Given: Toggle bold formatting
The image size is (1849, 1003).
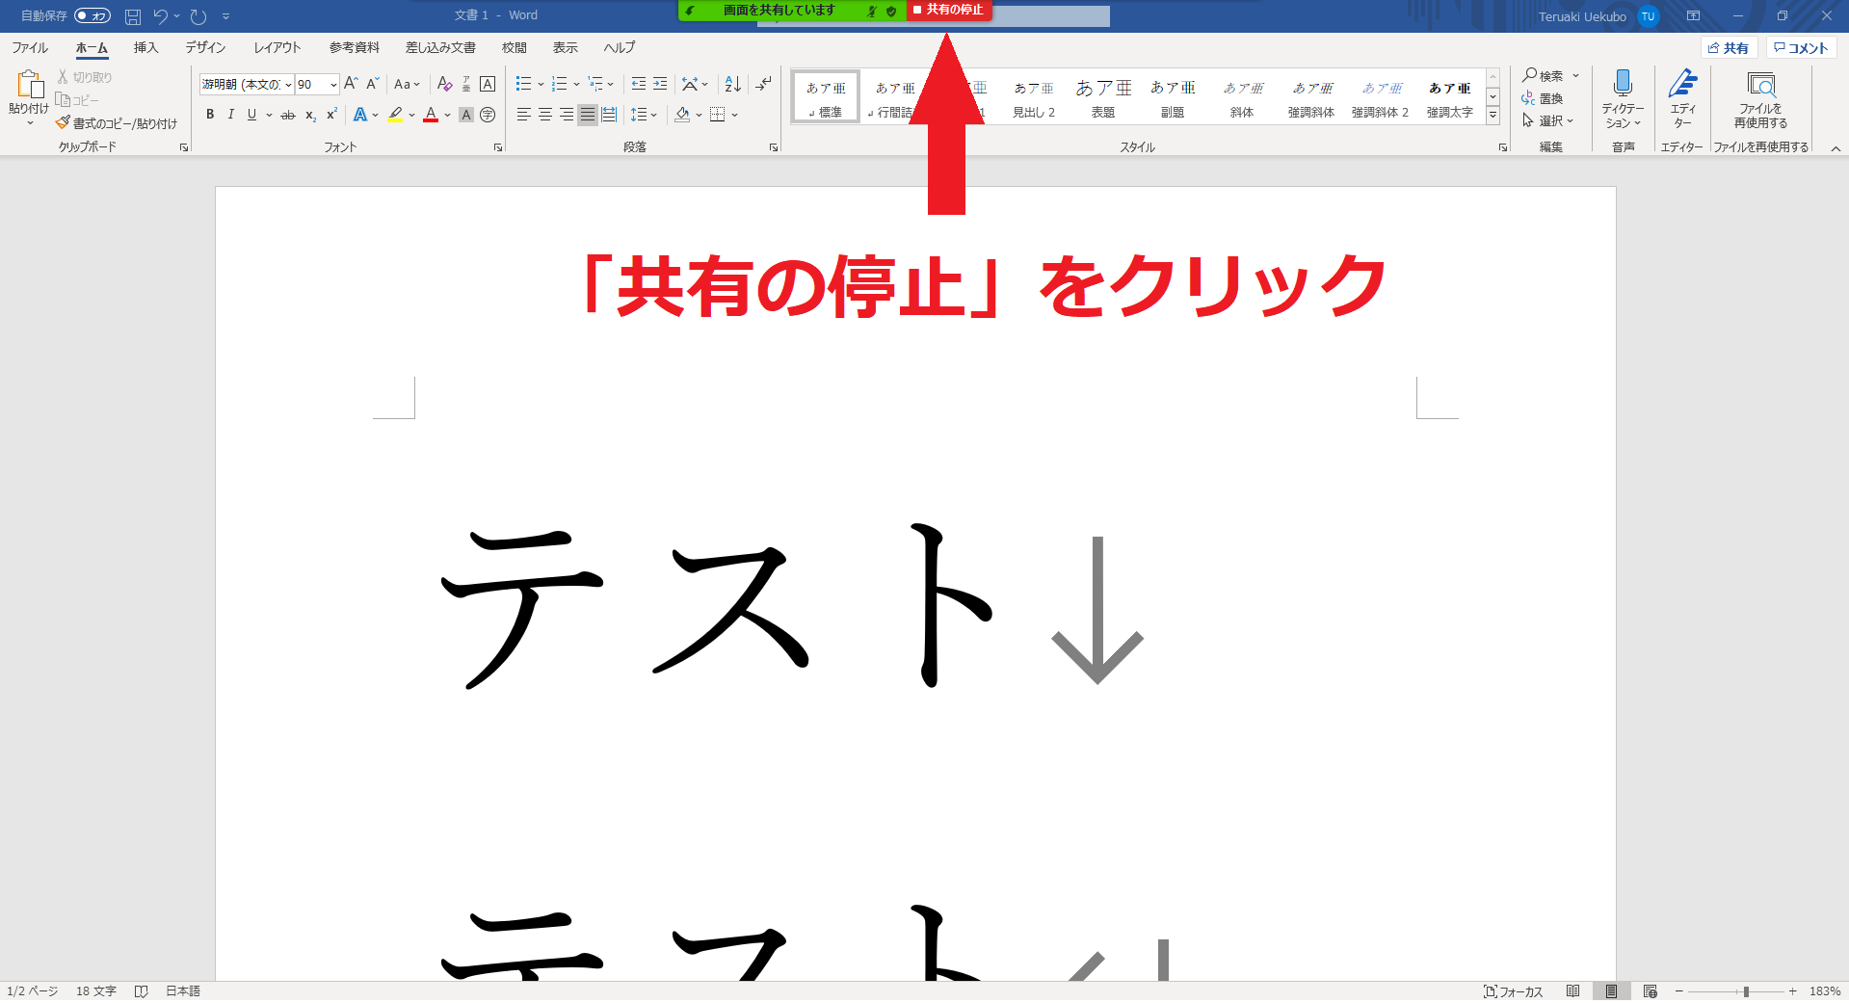Looking at the screenshot, I should point(210,115).
